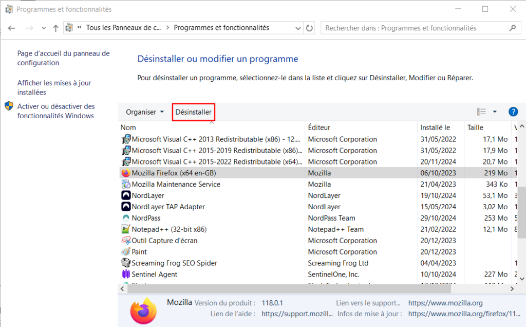526x327 pixels.
Task: Click the Screaming Frog Ltd publisher cell
Action: coord(338,263)
